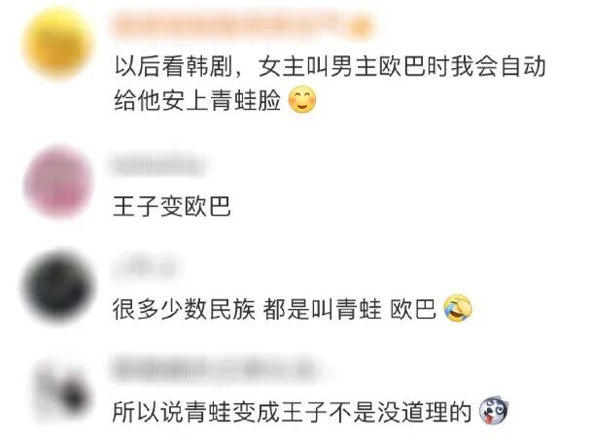Click the crying-laughing emoji
This screenshot has height=442, width=591.
tap(458, 308)
